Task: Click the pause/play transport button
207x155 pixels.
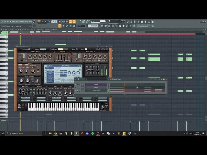Action: [x=42, y=22]
